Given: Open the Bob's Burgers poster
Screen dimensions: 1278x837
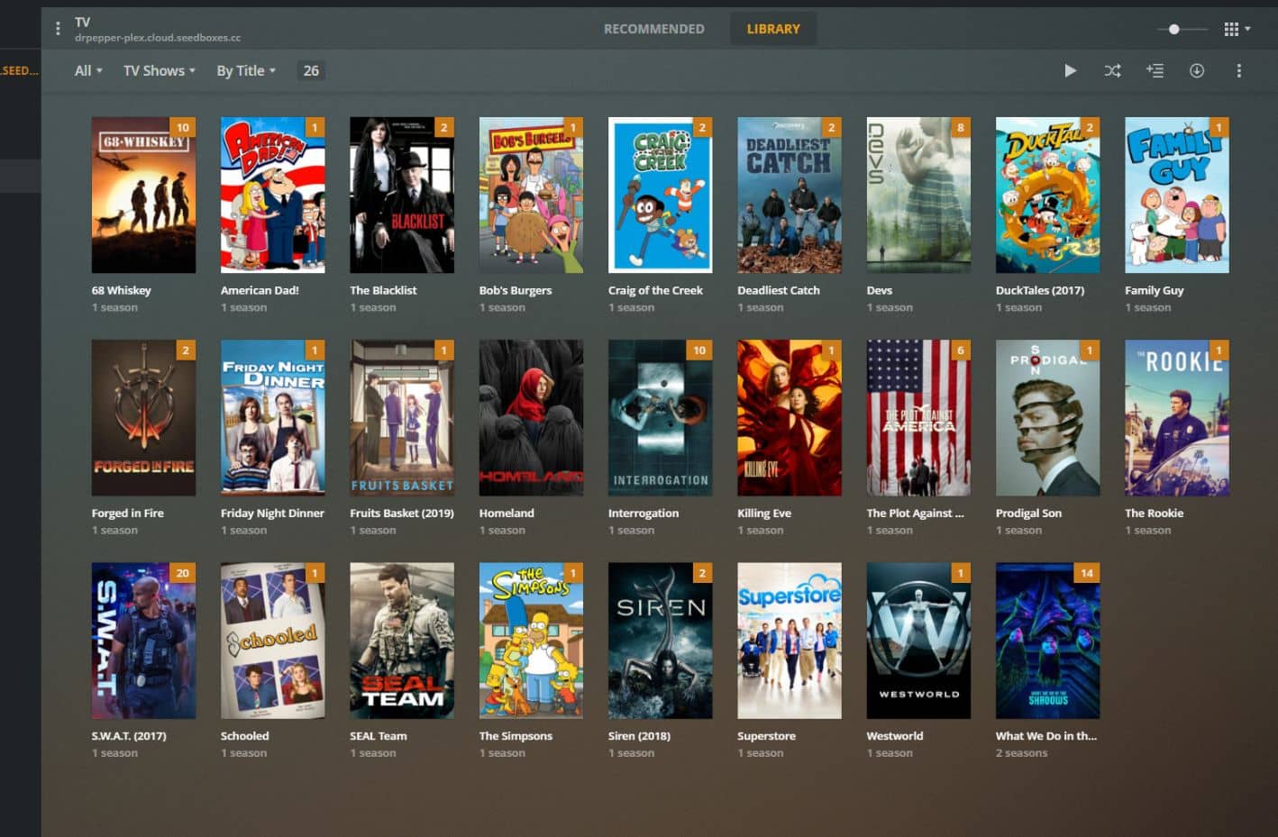Looking at the screenshot, I should [x=531, y=195].
